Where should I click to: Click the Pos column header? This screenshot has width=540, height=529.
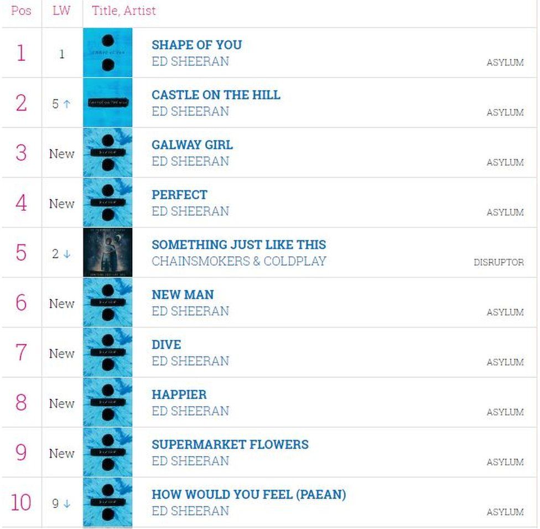click(x=21, y=11)
